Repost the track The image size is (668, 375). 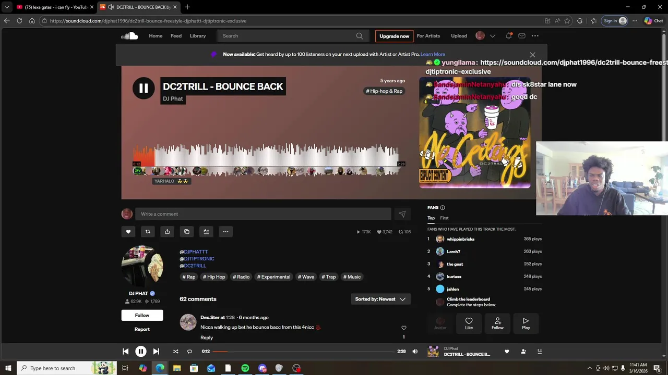148,232
